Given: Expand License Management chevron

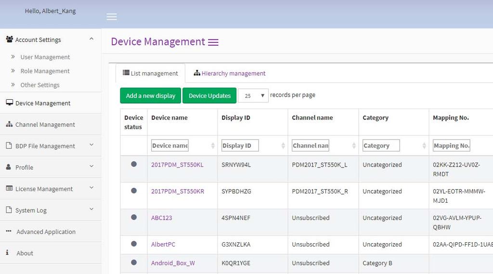Looking at the screenshot, I should pyautogui.click(x=91, y=187).
